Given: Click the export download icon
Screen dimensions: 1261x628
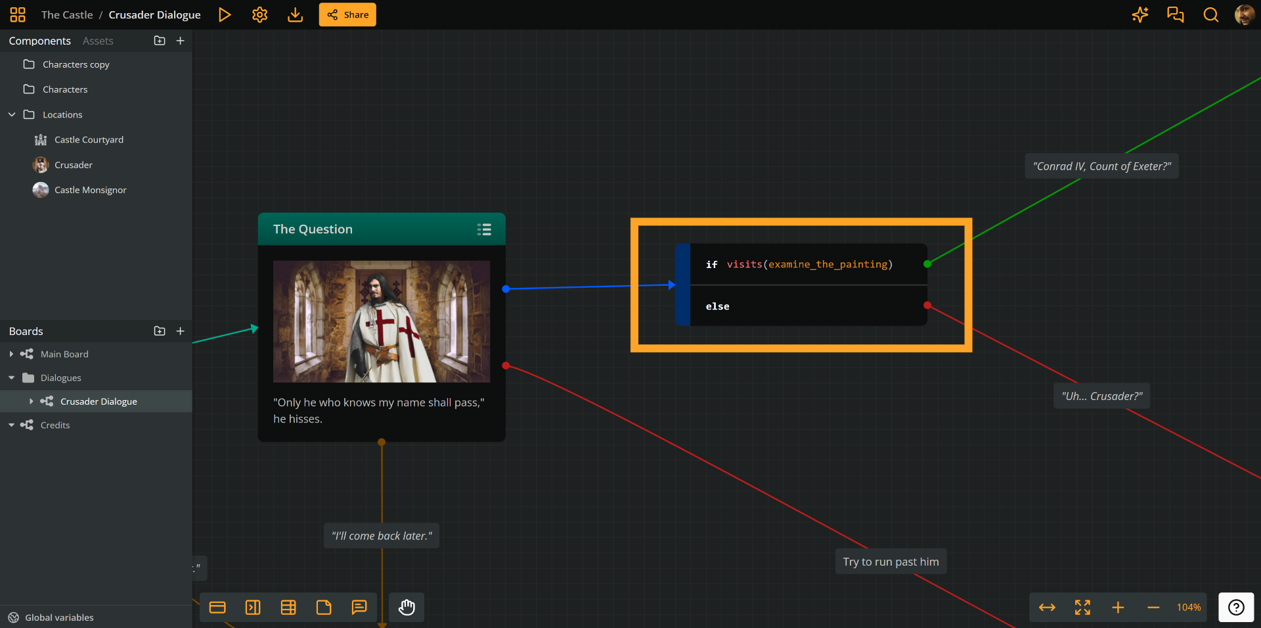Looking at the screenshot, I should 296,14.
